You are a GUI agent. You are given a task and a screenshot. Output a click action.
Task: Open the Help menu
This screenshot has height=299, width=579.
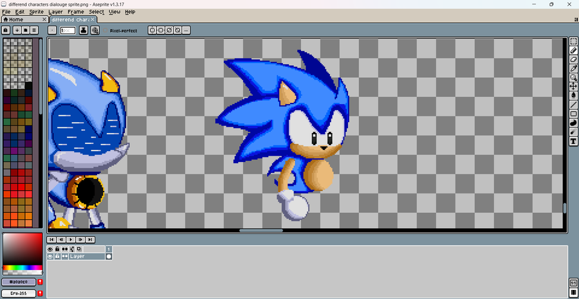[x=130, y=12]
